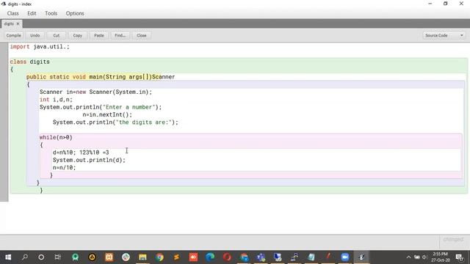This screenshot has height=264, width=470.
Task: Click the volume icon in system tray
Action: click(x=424, y=257)
